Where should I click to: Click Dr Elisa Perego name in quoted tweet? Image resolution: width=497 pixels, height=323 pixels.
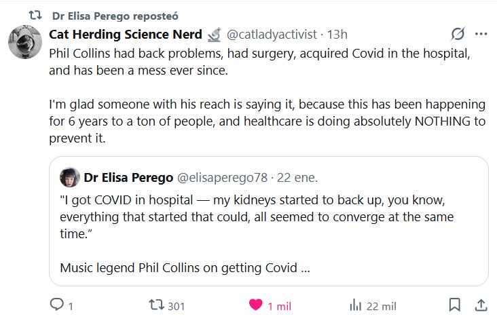tap(128, 178)
